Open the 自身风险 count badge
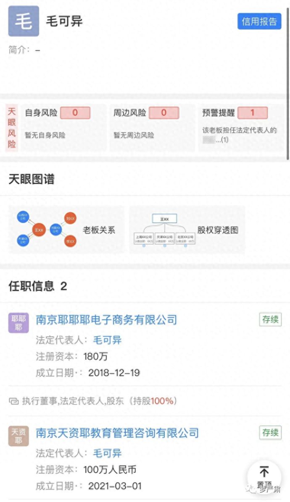Viewport: 290px width, 502px height. (x=75, y=113)
